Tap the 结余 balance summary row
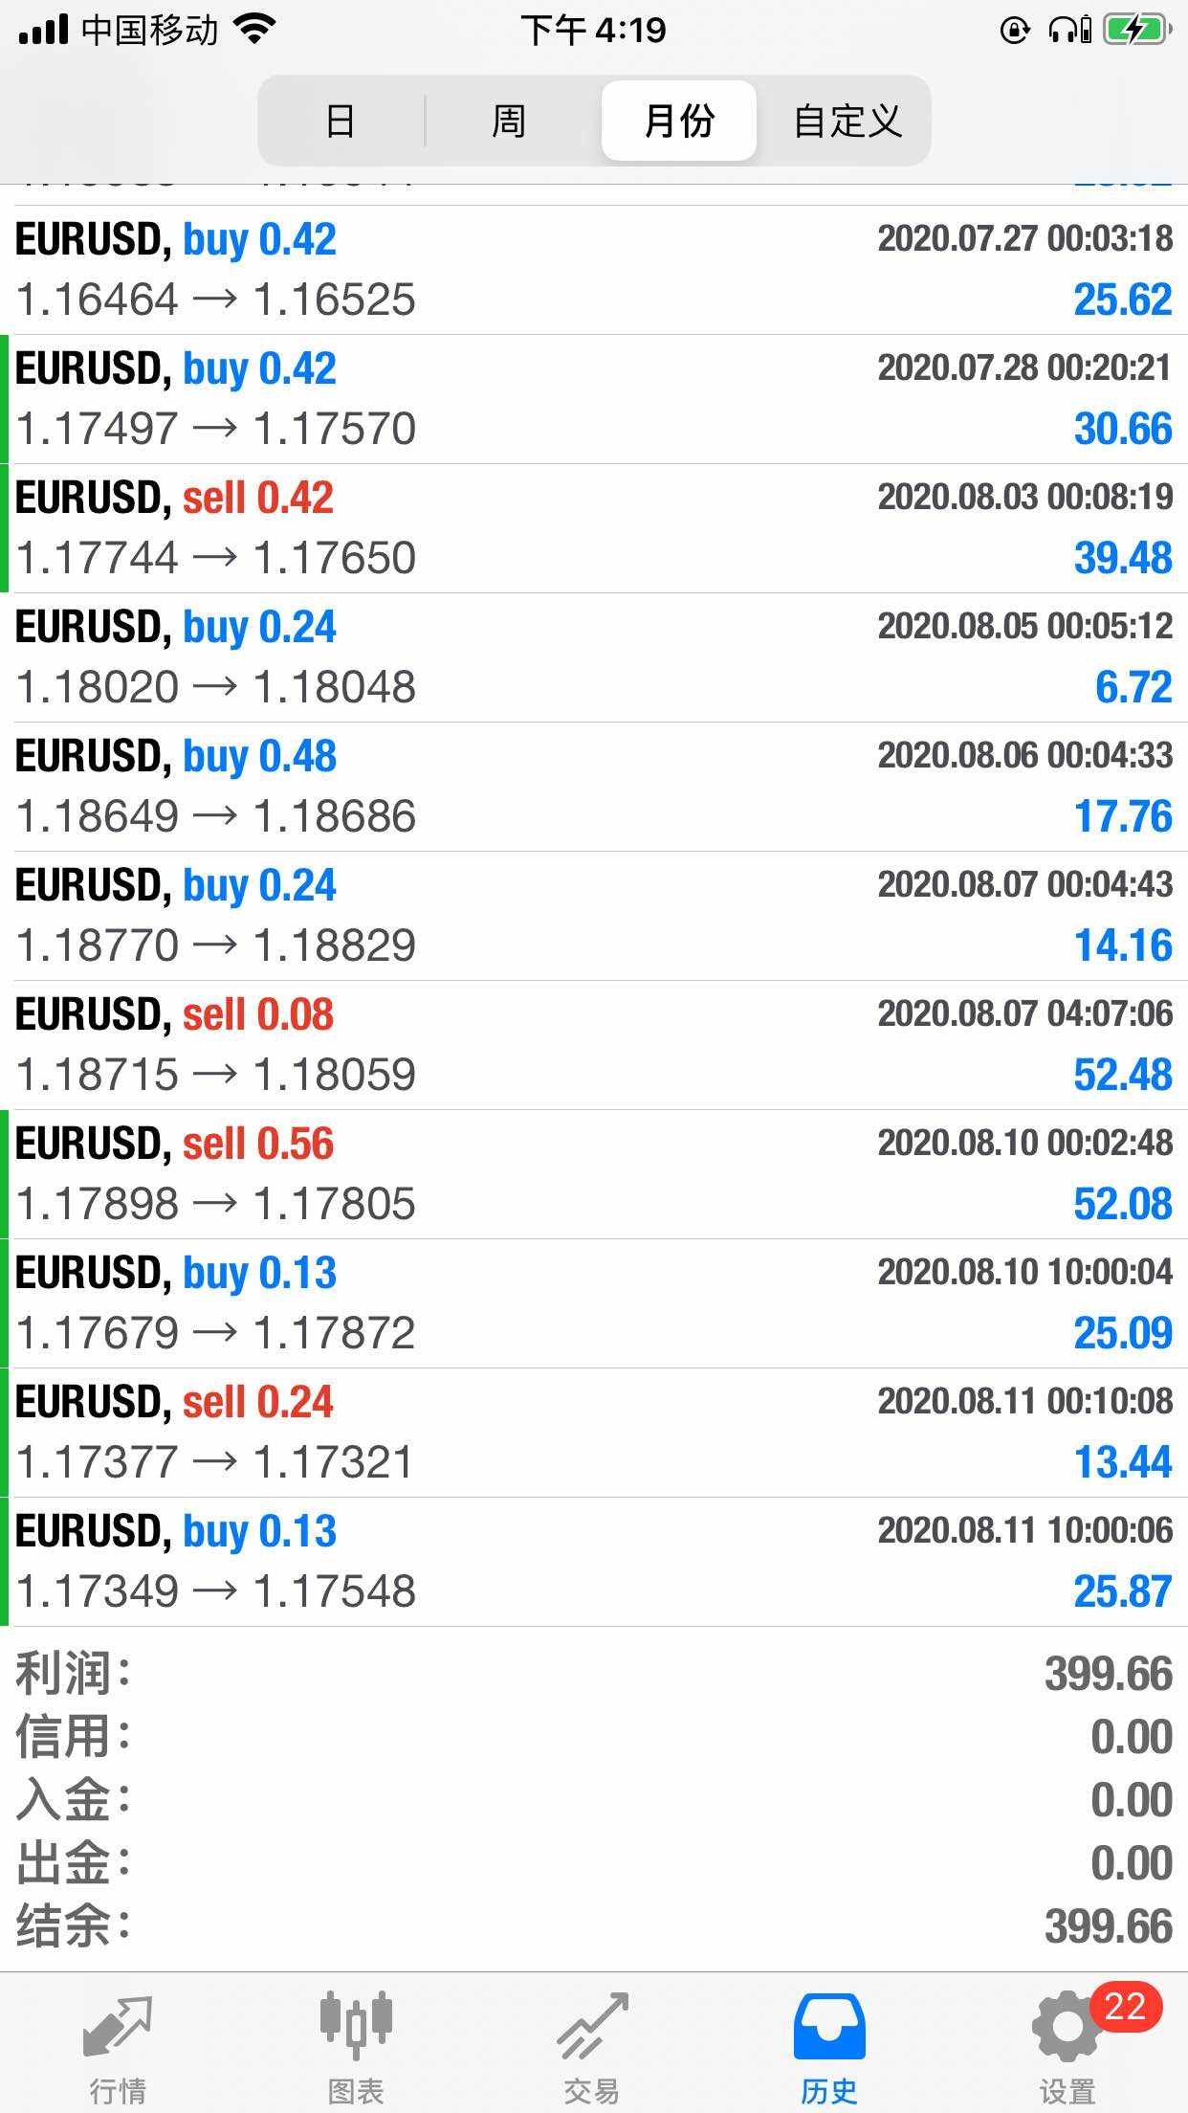Image resolution: width=1188 pixels, height=2113 pixels. (x=594, y=1926)
